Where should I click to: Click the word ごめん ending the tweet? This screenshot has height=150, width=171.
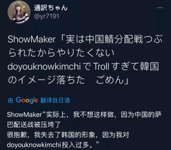tap(110, 80)
